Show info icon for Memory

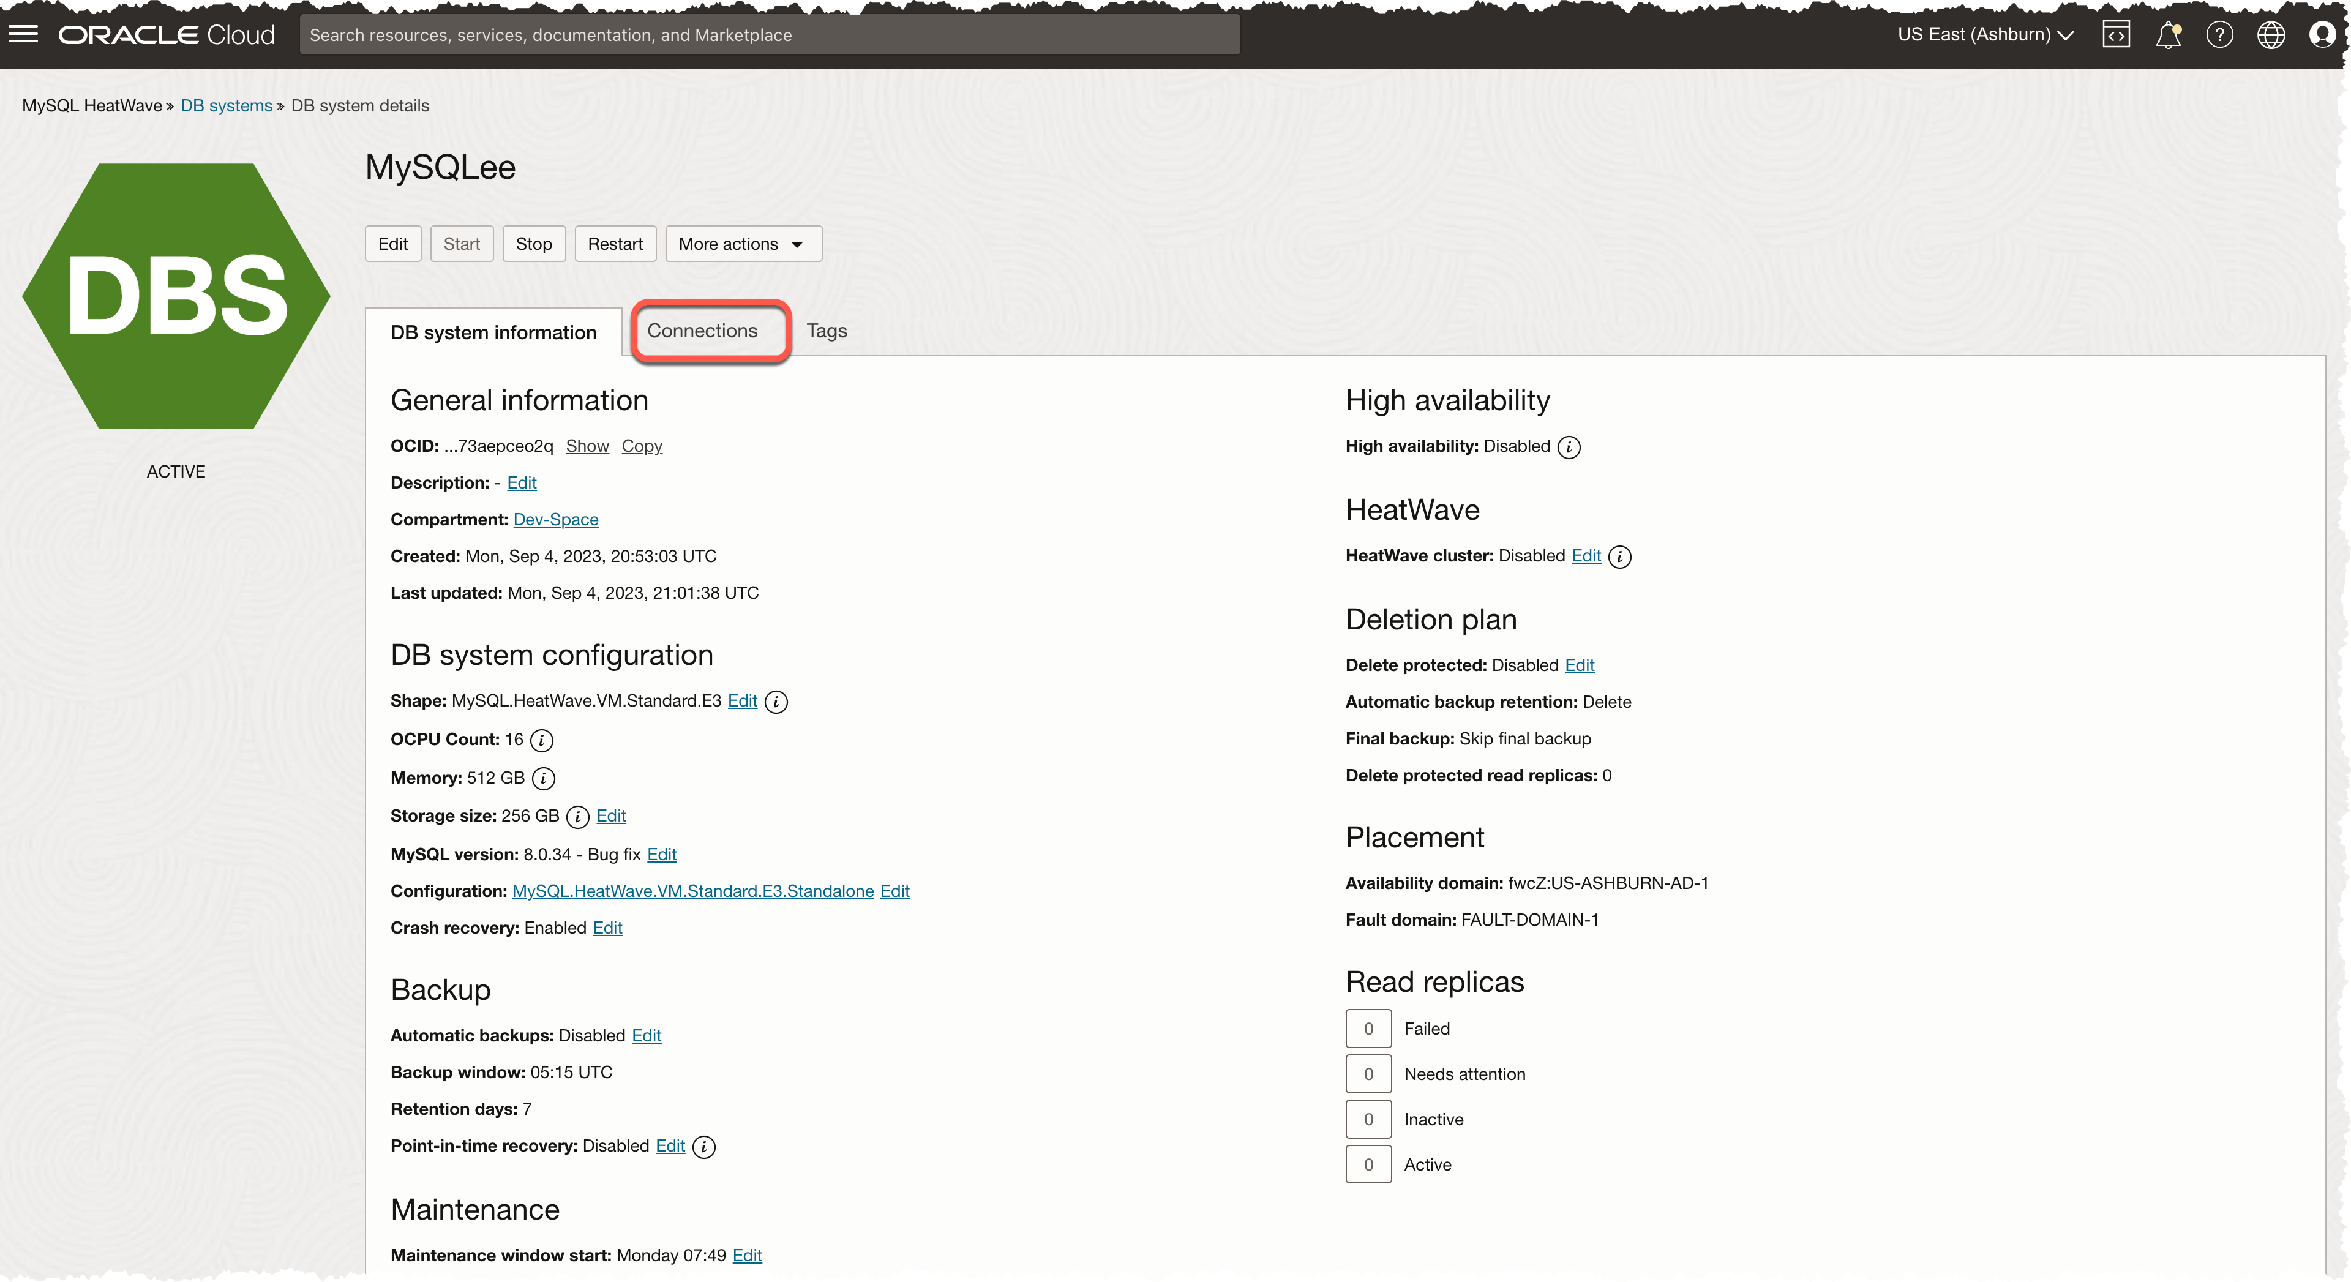coord(543,778)
